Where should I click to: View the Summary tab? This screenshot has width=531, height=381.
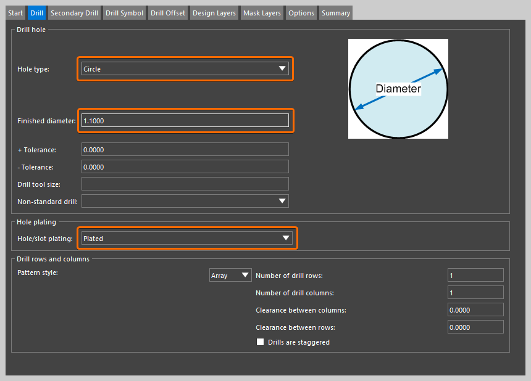coord(336,13)
